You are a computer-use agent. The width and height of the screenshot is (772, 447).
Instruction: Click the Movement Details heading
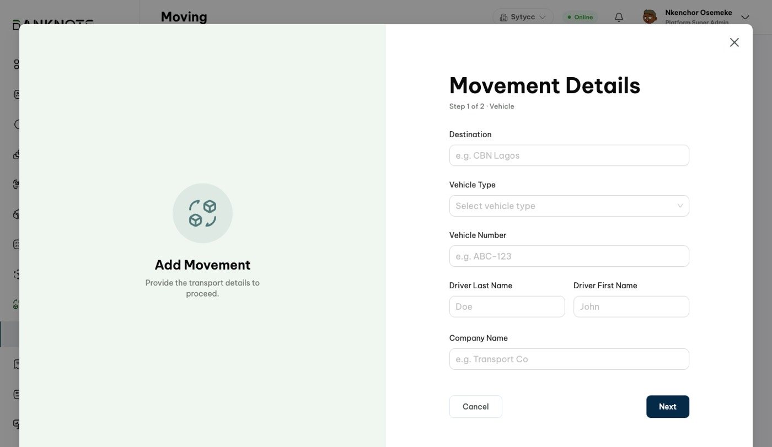pos(545,85)
